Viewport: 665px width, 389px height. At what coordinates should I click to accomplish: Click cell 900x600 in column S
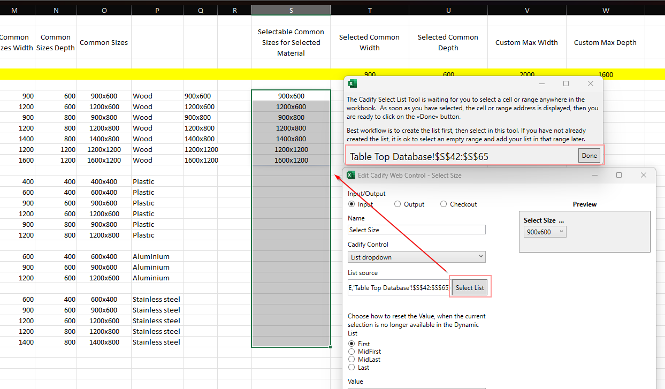pos(291,96)
